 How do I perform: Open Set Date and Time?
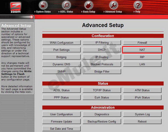(61, 129)
